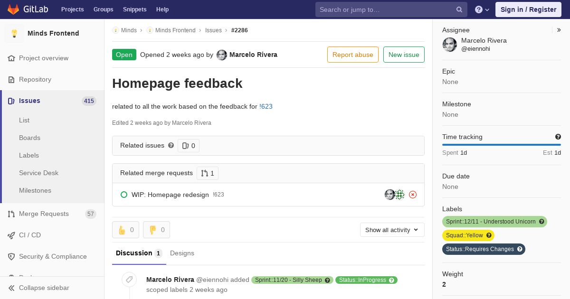
Task: Open the Projects menu in top navigation
Action: click(72, 9)
